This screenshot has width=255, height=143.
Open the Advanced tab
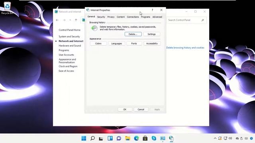pyautogui.click(x=157, y=17)
